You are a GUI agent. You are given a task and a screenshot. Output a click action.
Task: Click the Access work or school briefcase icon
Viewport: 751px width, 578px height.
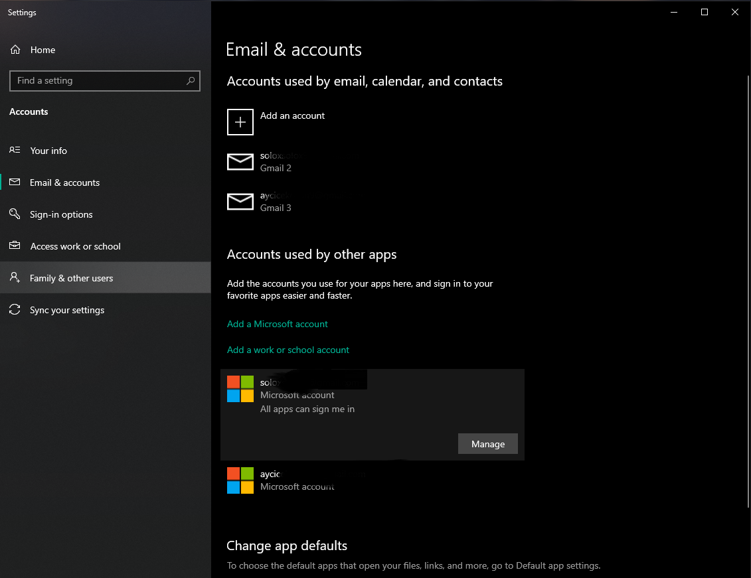coord(15,246)
